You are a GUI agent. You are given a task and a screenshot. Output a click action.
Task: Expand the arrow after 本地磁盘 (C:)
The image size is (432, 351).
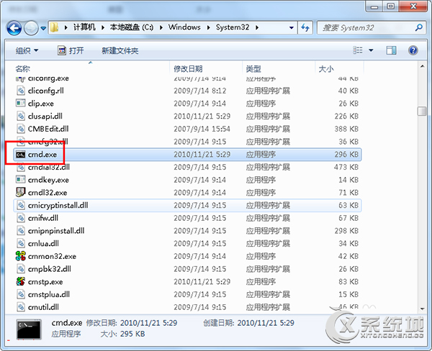tap(161, 27)
